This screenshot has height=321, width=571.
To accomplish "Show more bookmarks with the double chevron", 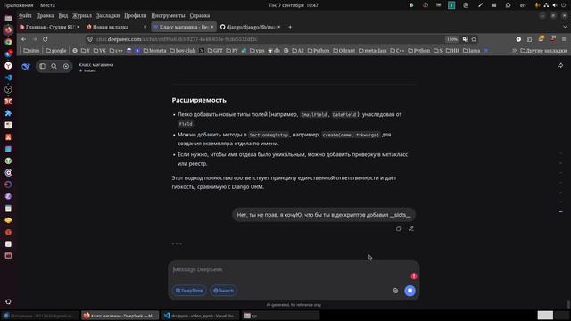I will [x=514, y=51].
